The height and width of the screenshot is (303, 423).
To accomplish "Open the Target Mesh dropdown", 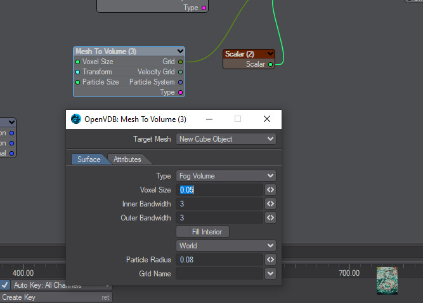I will click(x=226, y=139).
